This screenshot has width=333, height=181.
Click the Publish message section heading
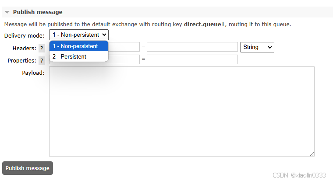[38, 12]
